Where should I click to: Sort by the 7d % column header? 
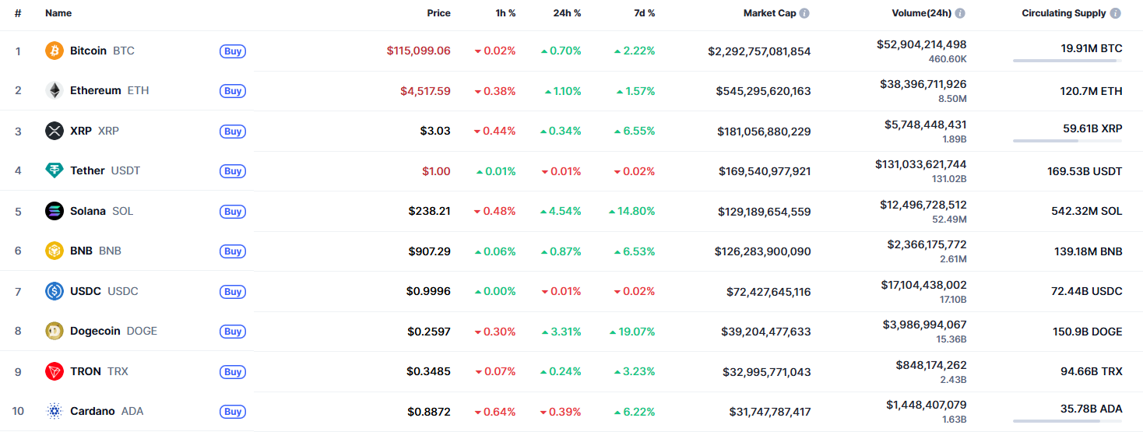pyautogui.click(x=644, y=13)
